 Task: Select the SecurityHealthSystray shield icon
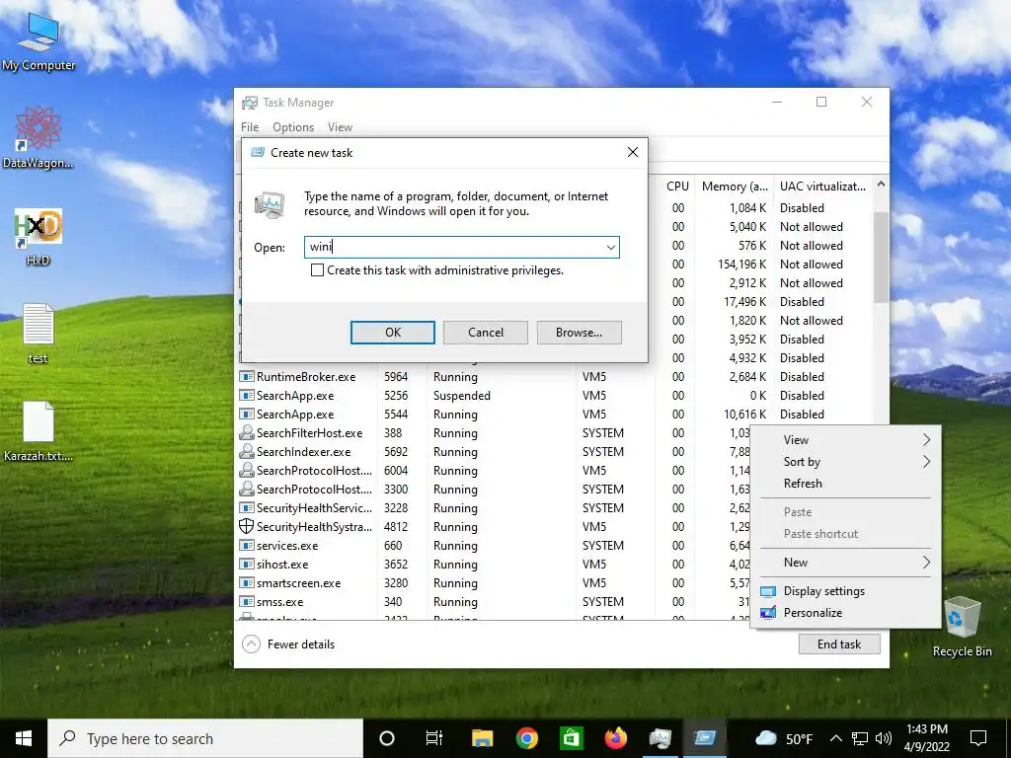tap(246, 527)
